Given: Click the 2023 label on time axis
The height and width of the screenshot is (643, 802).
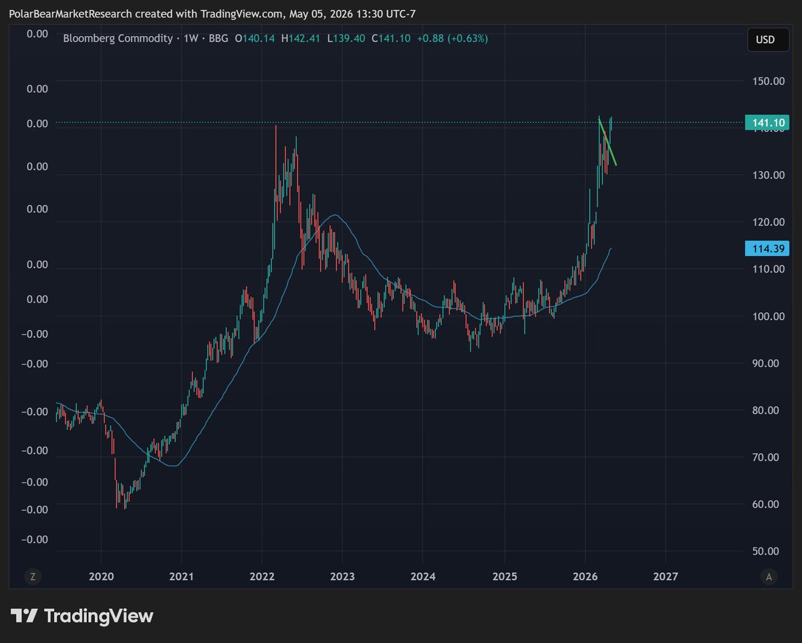Looking at the screenshot, I should (342, 576).
